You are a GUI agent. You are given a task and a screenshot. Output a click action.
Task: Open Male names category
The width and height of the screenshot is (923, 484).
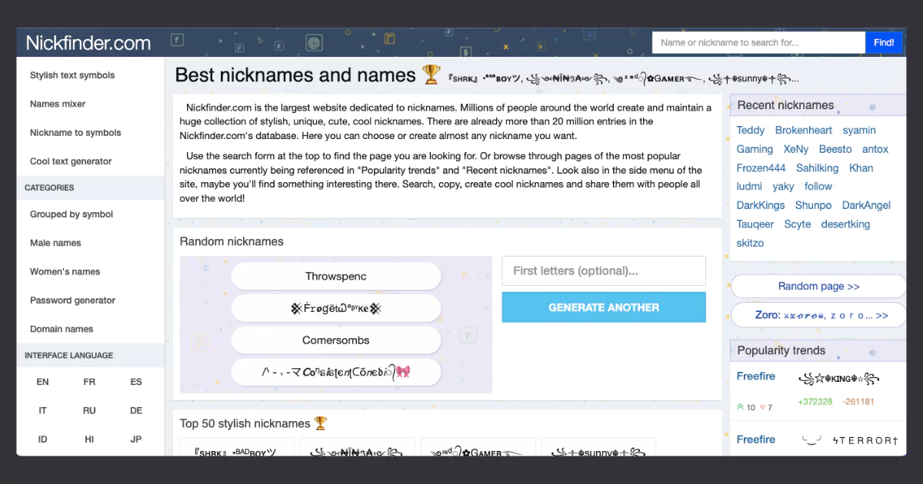pyautogui.click(x=55, y=243)
